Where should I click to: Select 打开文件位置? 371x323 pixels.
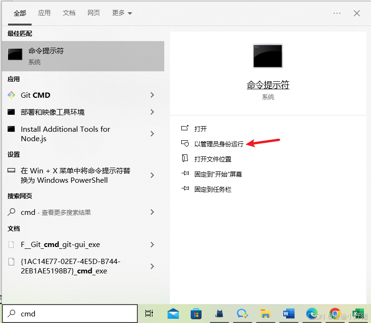coord(213,159)
